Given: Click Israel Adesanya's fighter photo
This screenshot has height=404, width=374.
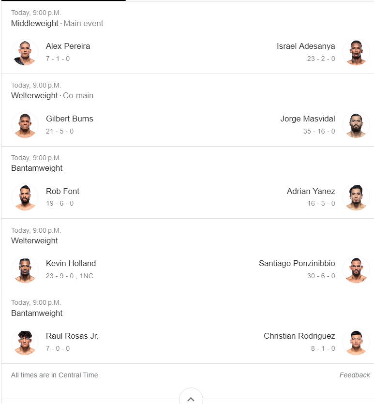Looking at the screenshot, I should coord(356,52).
